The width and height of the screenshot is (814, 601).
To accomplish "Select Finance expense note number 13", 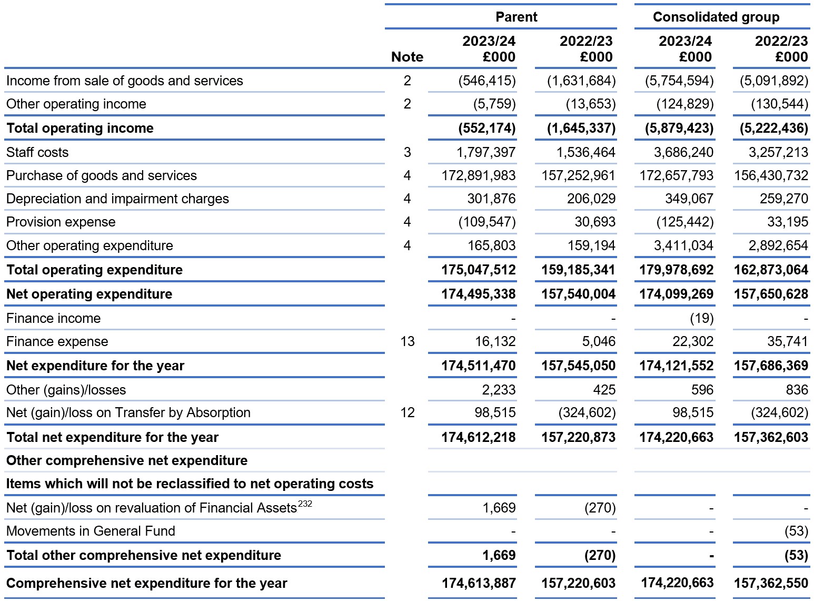I will pyautogui.click(x=407, y=341).
